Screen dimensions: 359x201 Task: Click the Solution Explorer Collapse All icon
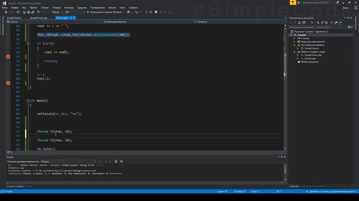322,22
